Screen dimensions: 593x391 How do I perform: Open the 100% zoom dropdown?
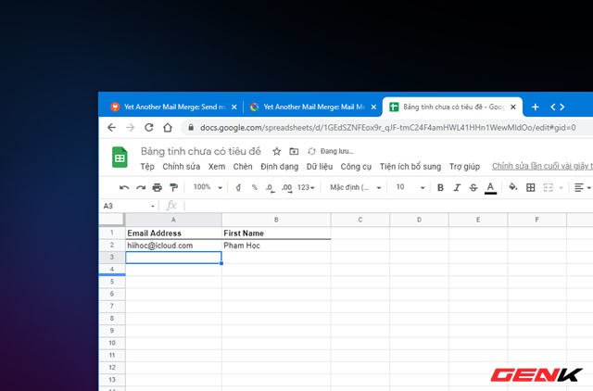pos(207,187)
